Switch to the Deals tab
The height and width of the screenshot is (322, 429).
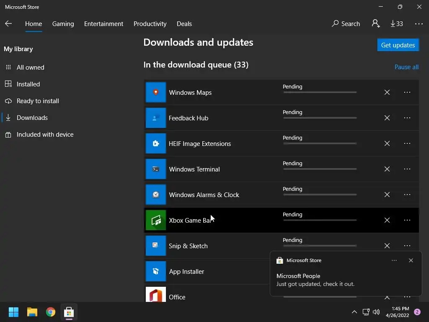184,24
